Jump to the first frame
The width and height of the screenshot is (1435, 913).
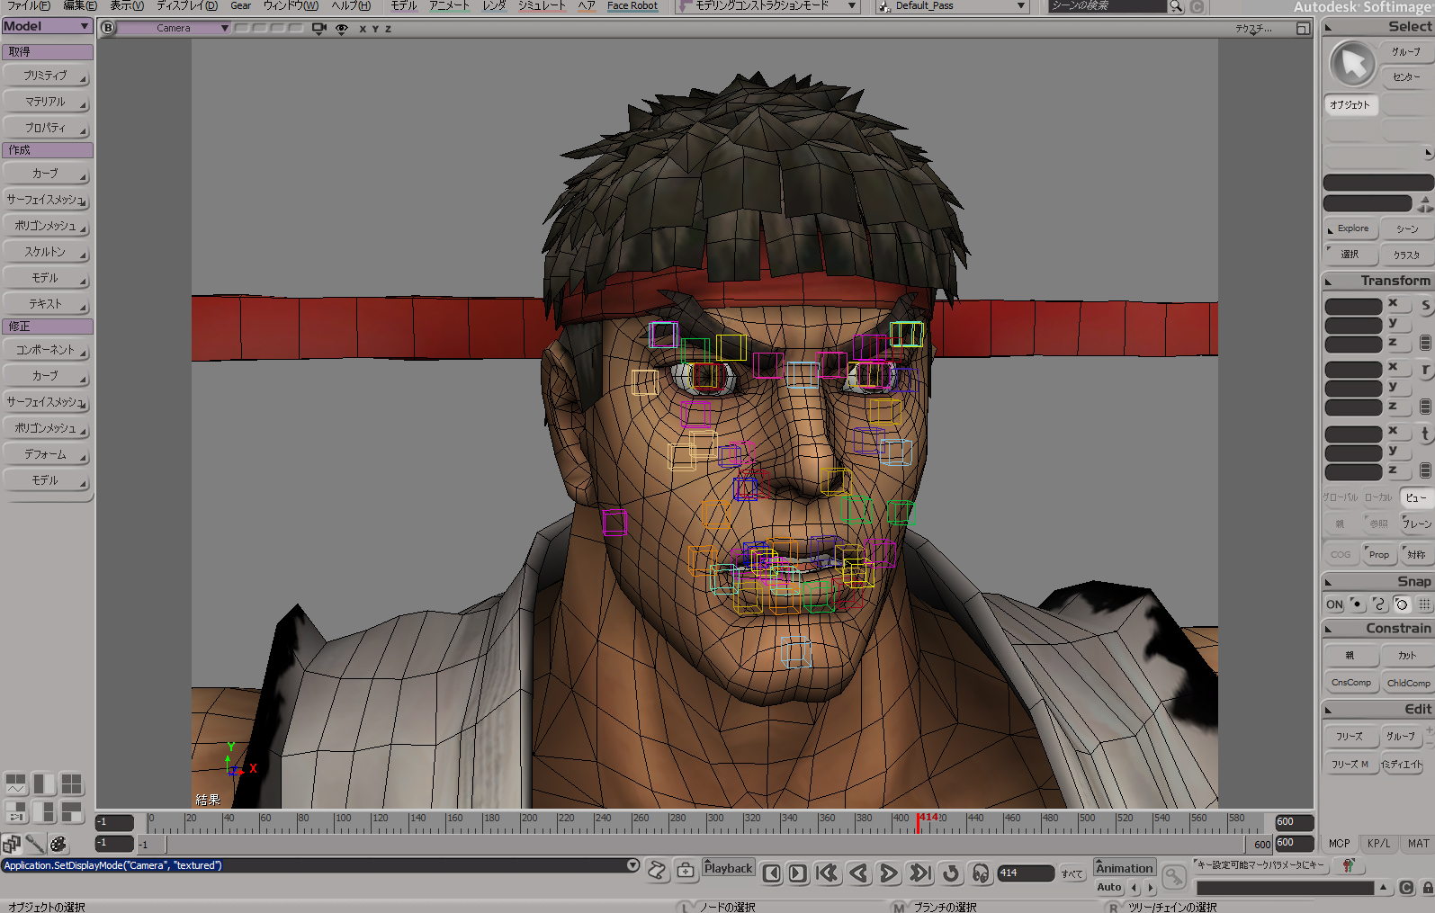click(827, 873)
